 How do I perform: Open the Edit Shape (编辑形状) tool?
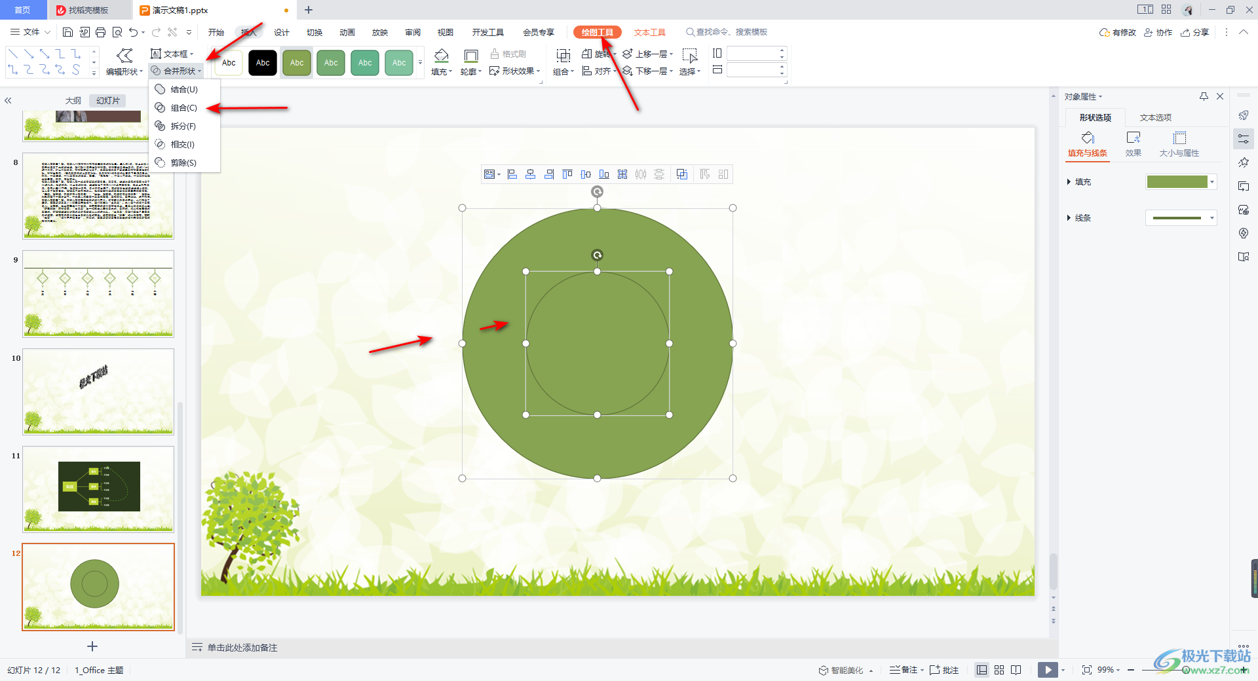[124, 62]
